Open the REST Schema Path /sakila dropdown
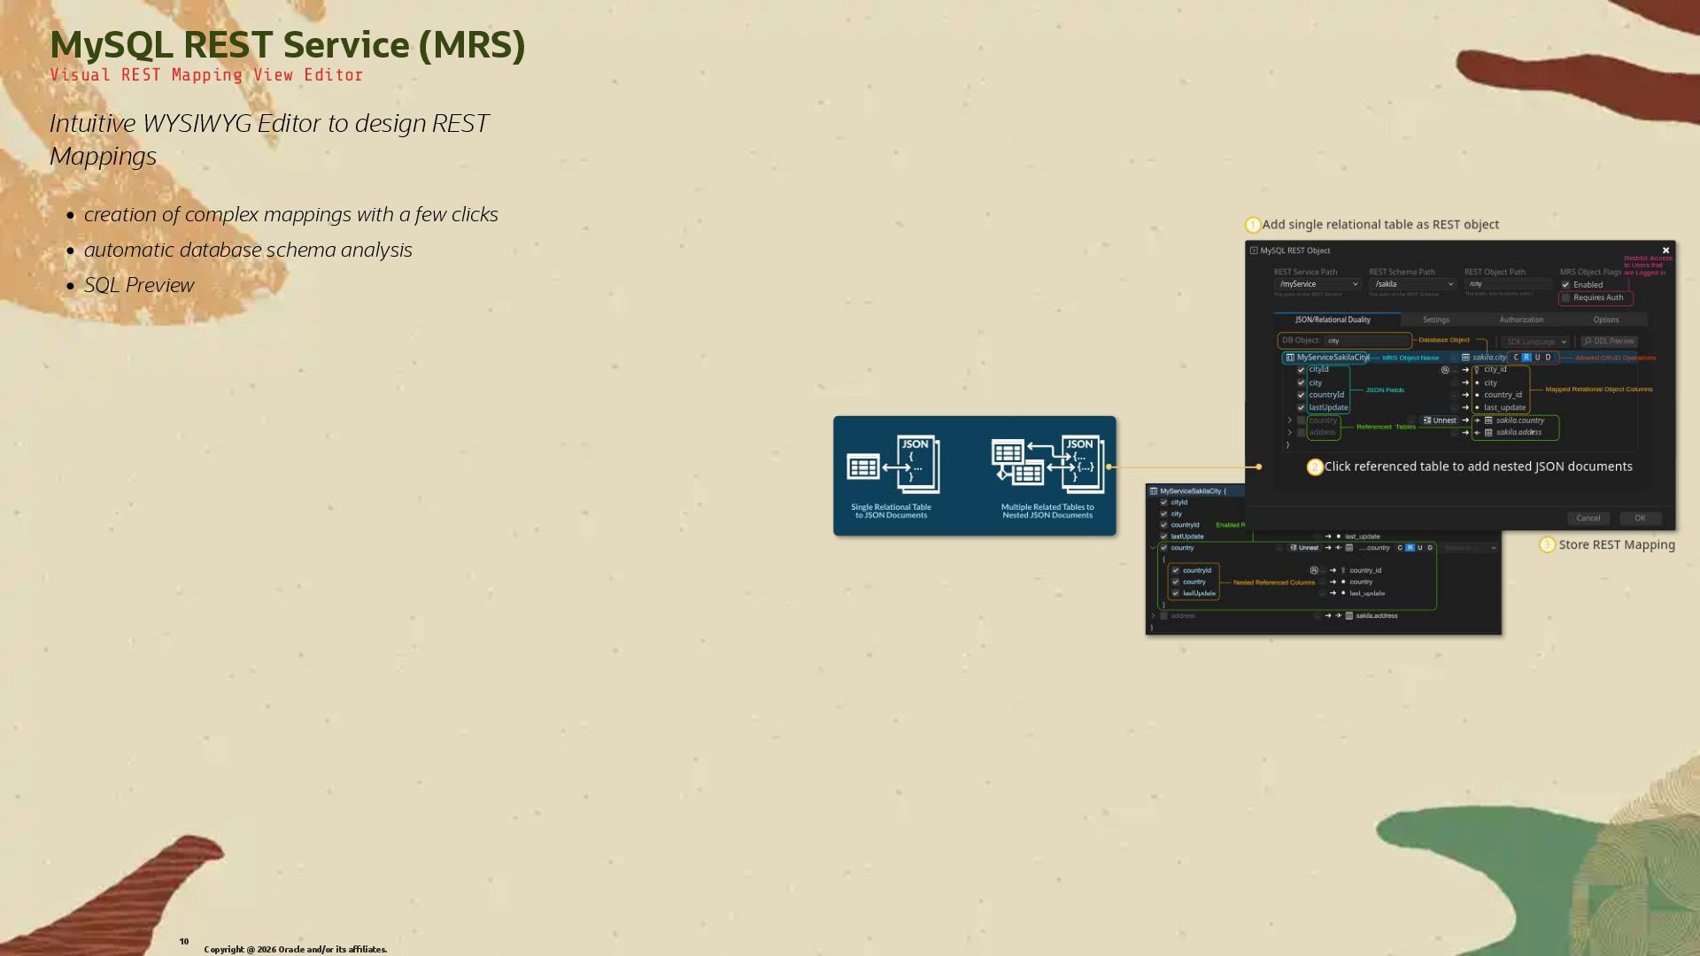The height and width of the screenshot is (956, 1700). point(1412,284)
